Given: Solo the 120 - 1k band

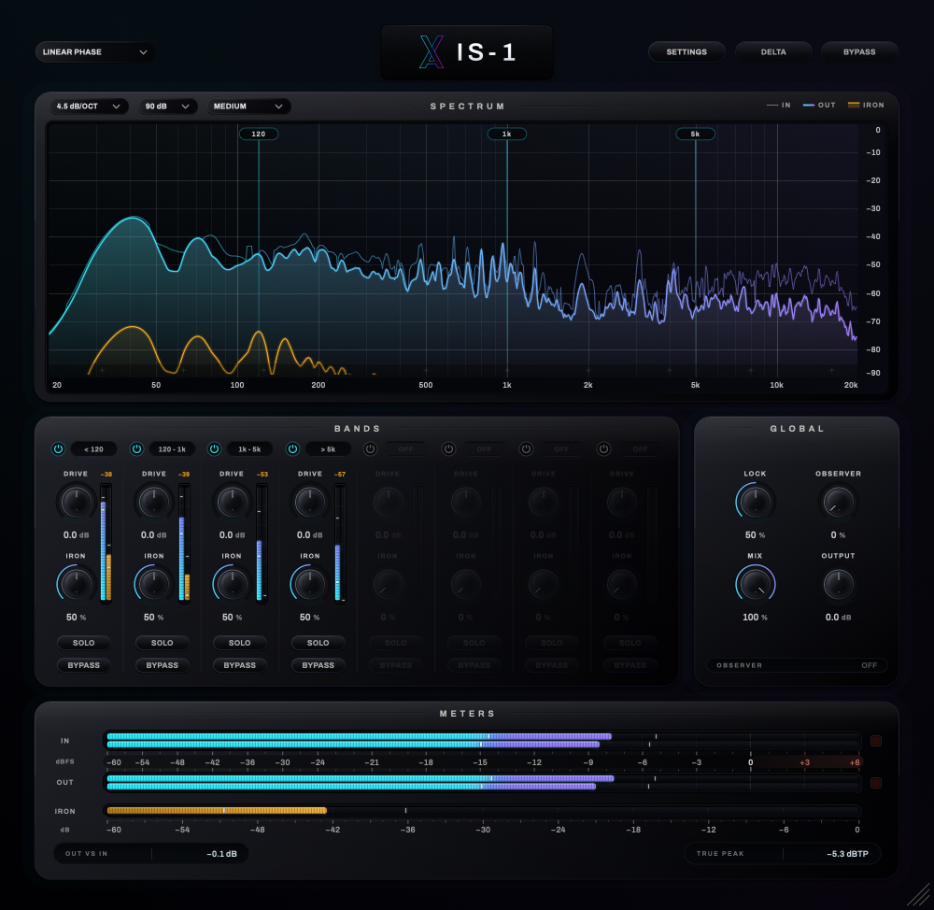Looking at the screenshot, I should click(162, 643).
